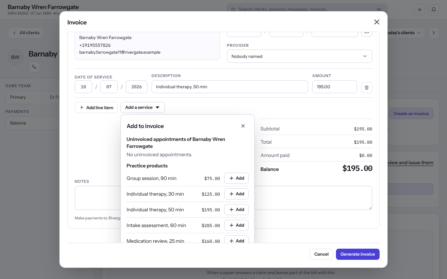Screen dimensions: 447x279
Task: Add Individual therapy, 50 min from practice products
Action: coord(236,210)
